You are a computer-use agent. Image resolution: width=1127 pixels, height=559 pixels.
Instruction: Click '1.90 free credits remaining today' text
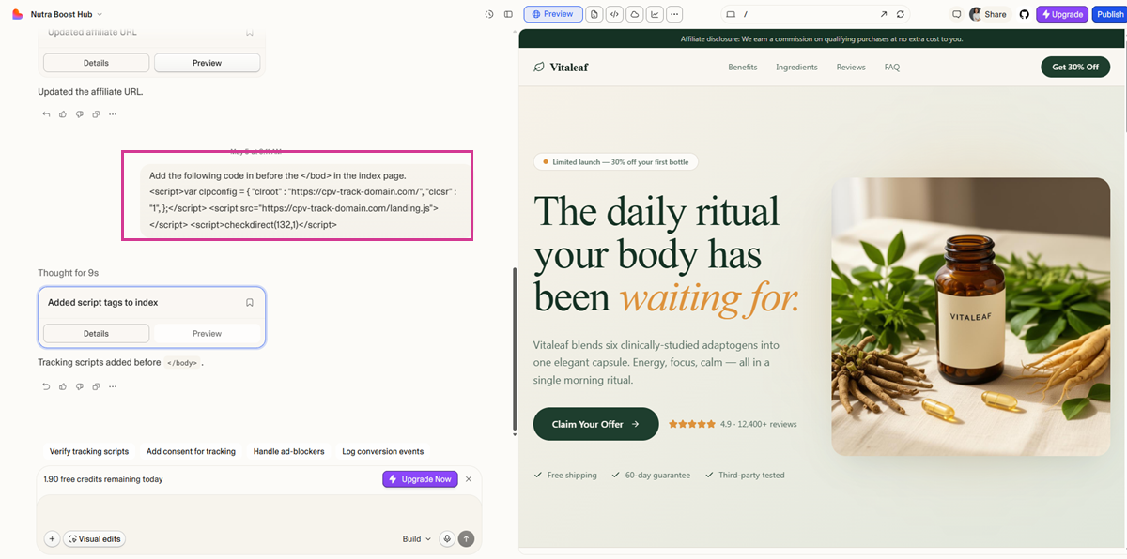point(103,479)
